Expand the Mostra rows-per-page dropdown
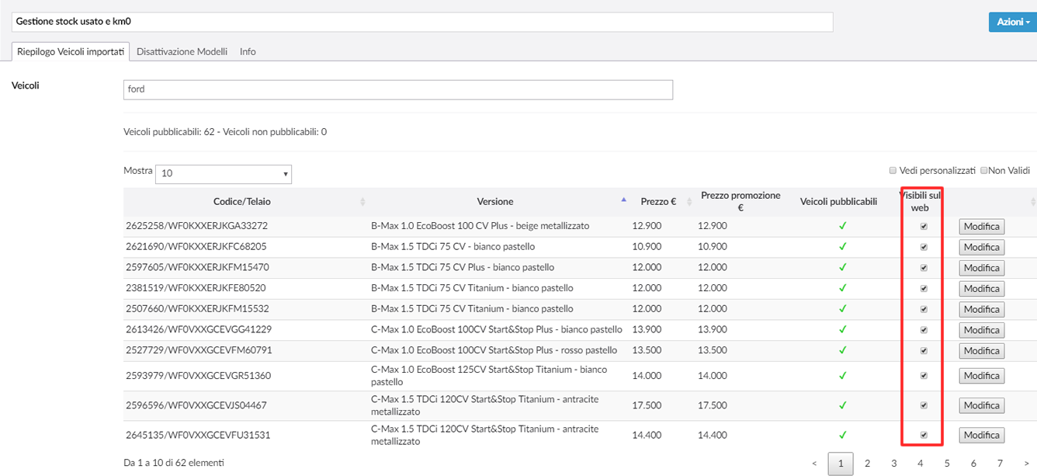This screenshot has height=476, width=1037. [224, 174]
